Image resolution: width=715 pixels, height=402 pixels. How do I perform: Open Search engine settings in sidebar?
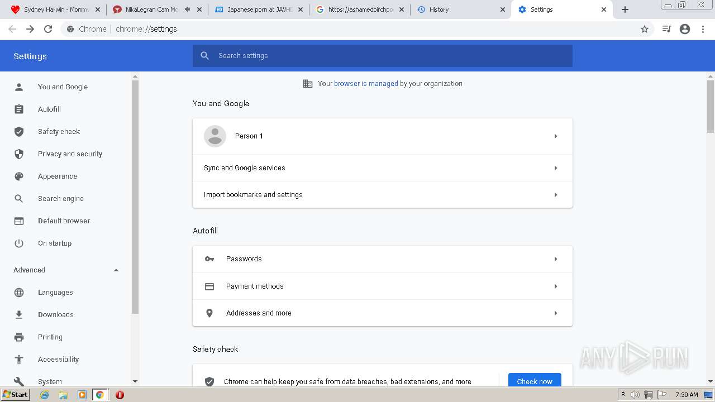(x=61, y=199)
